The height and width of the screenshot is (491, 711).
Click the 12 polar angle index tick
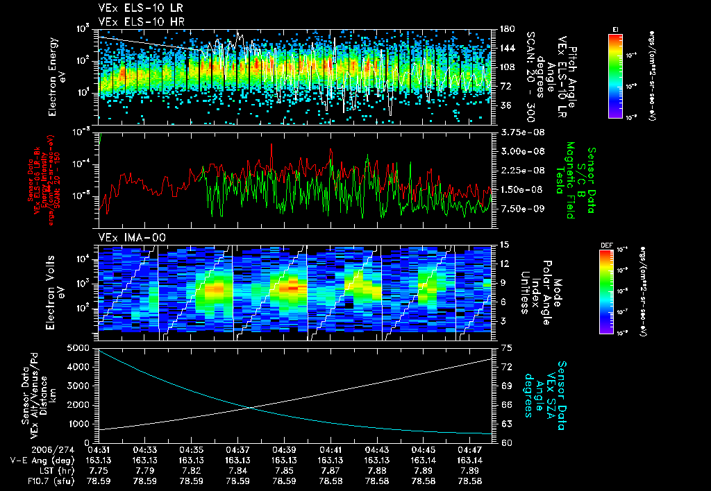tap(504, 264)
